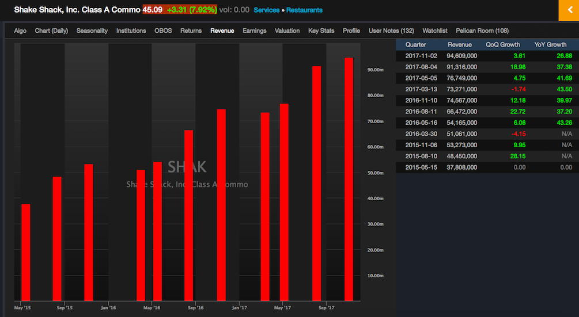This screenshot has width=579, height=317.
Task: Select the 2016-11-10 quarter row
Action: tap(487, 100)
